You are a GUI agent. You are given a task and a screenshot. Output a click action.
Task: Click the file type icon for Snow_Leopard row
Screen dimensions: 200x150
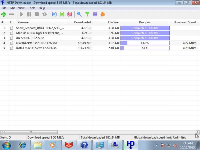pyautogui.click(x=11, y=28)
